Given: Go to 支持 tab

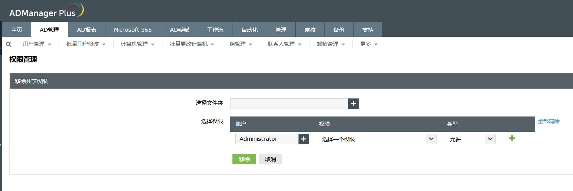Looking at the screenshot, I should [x=368, y=29].
